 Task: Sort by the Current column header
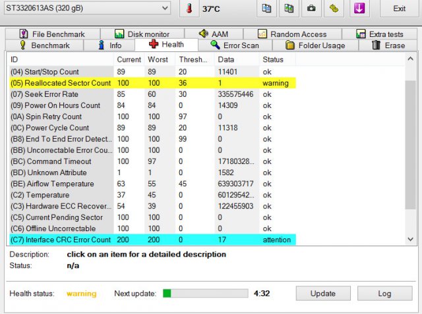pos(129,59)
